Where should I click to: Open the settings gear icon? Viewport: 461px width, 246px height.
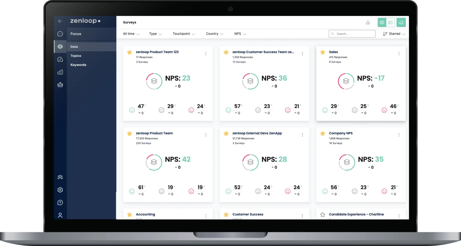coord(60,190)
